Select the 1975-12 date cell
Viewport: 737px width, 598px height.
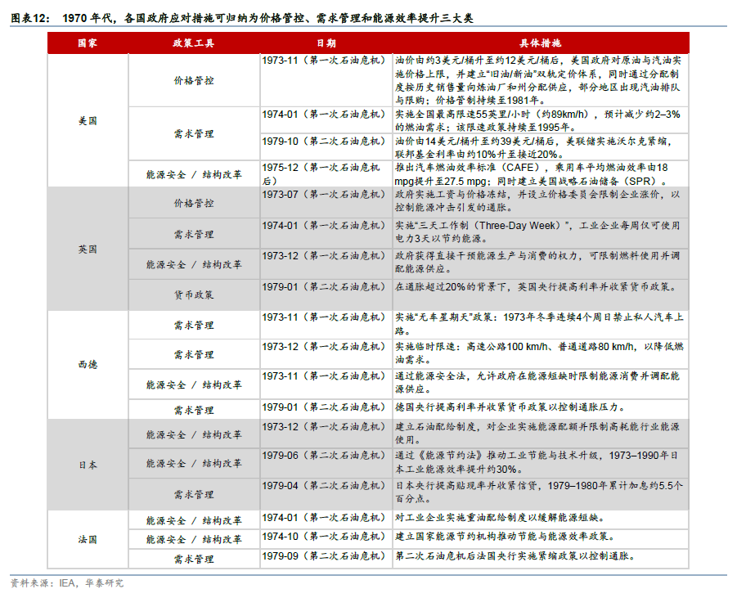click(x=325, y=173)
